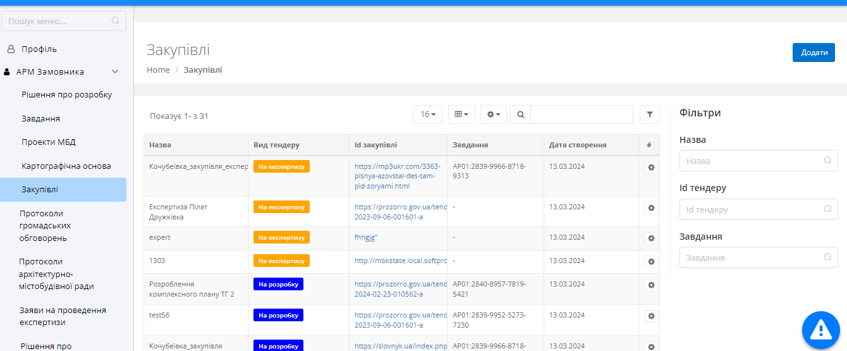The width and height of the screenshot is (847, 351).
Task: Open the page size 16 dropdown
Action: click(428, 114)
